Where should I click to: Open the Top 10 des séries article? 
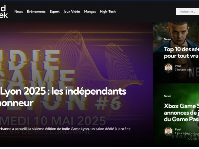(x=181, y=53)
